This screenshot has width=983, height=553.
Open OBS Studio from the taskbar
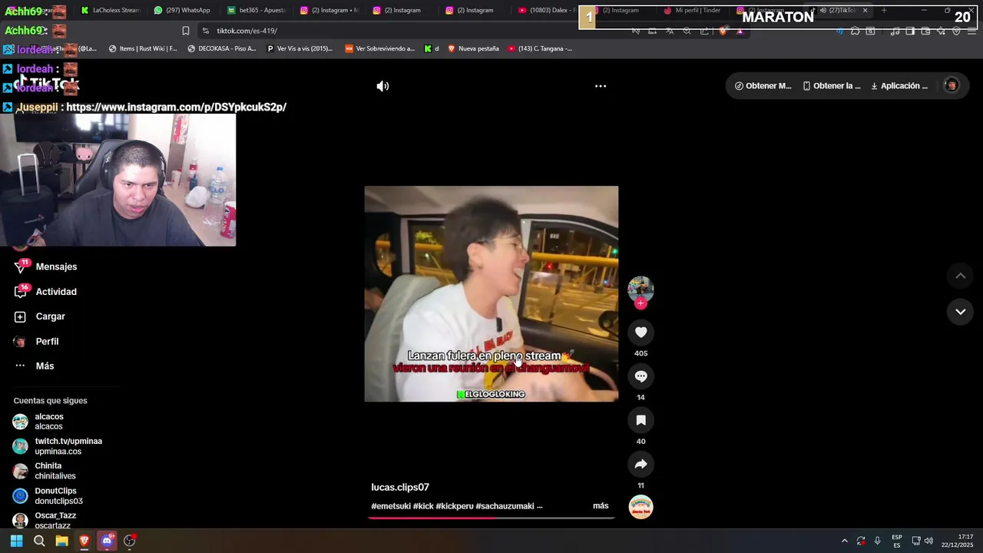pyautogui.click(x=130, y=541)
